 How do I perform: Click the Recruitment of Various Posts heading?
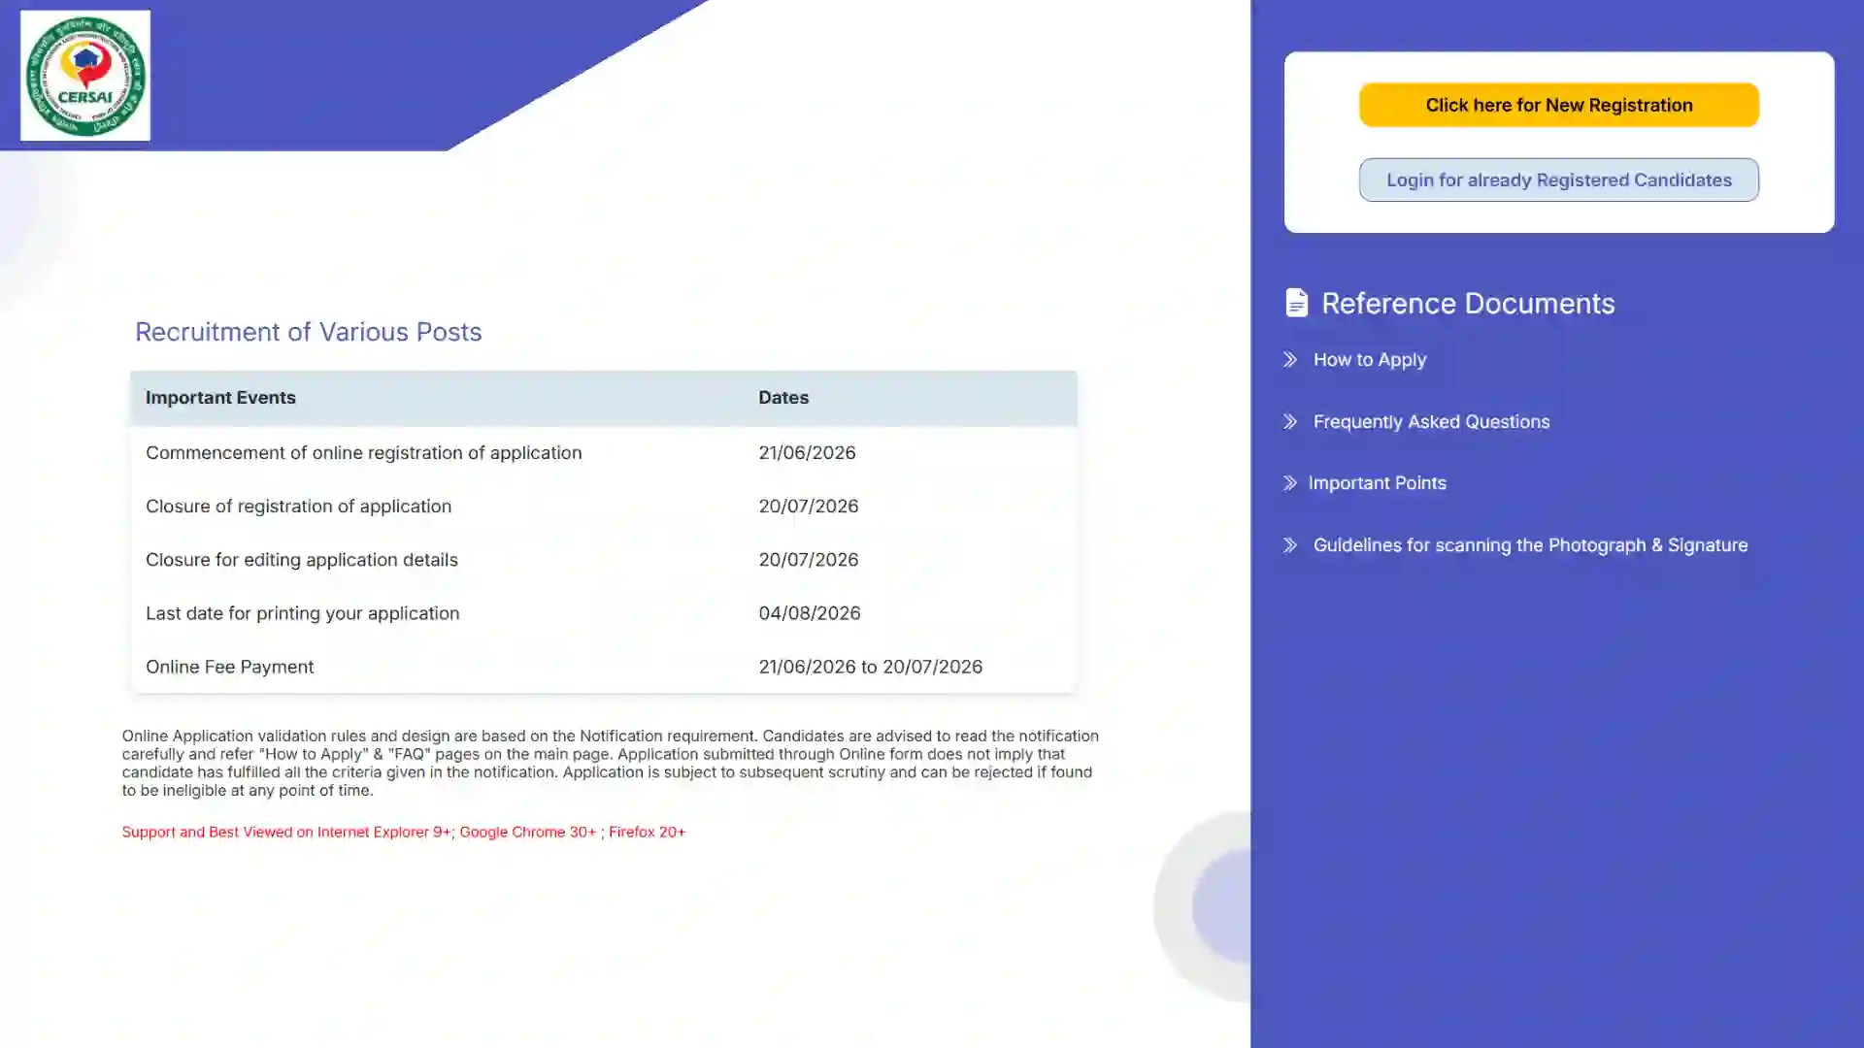tap(308, 332)
